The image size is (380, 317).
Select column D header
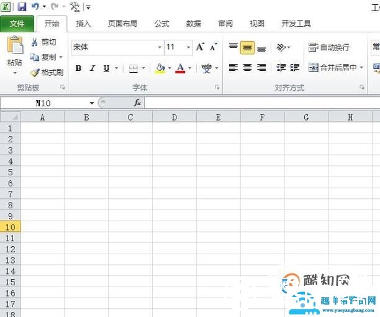click(x=174, y=117)
